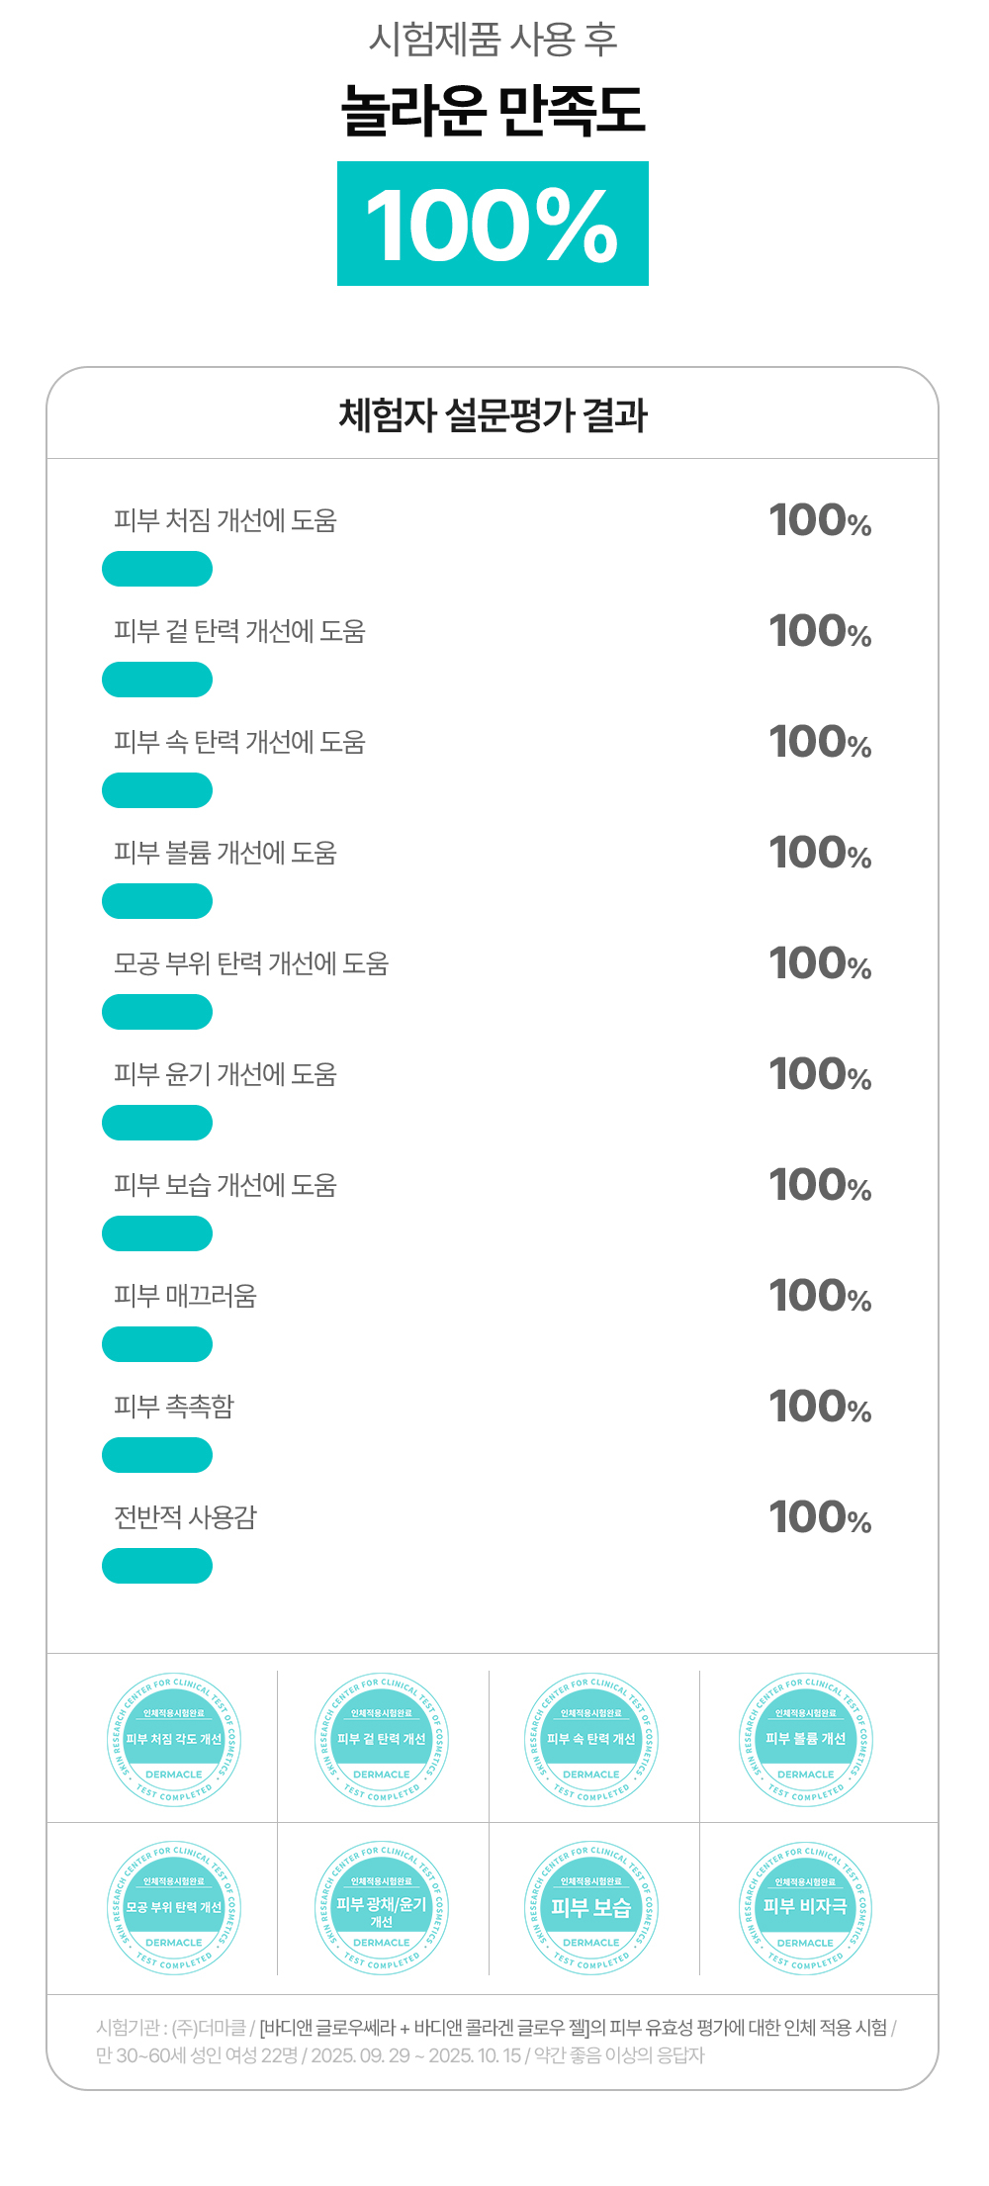
Task: Click the bar below 피부 매끄러움
Action: coord(157,1344)
